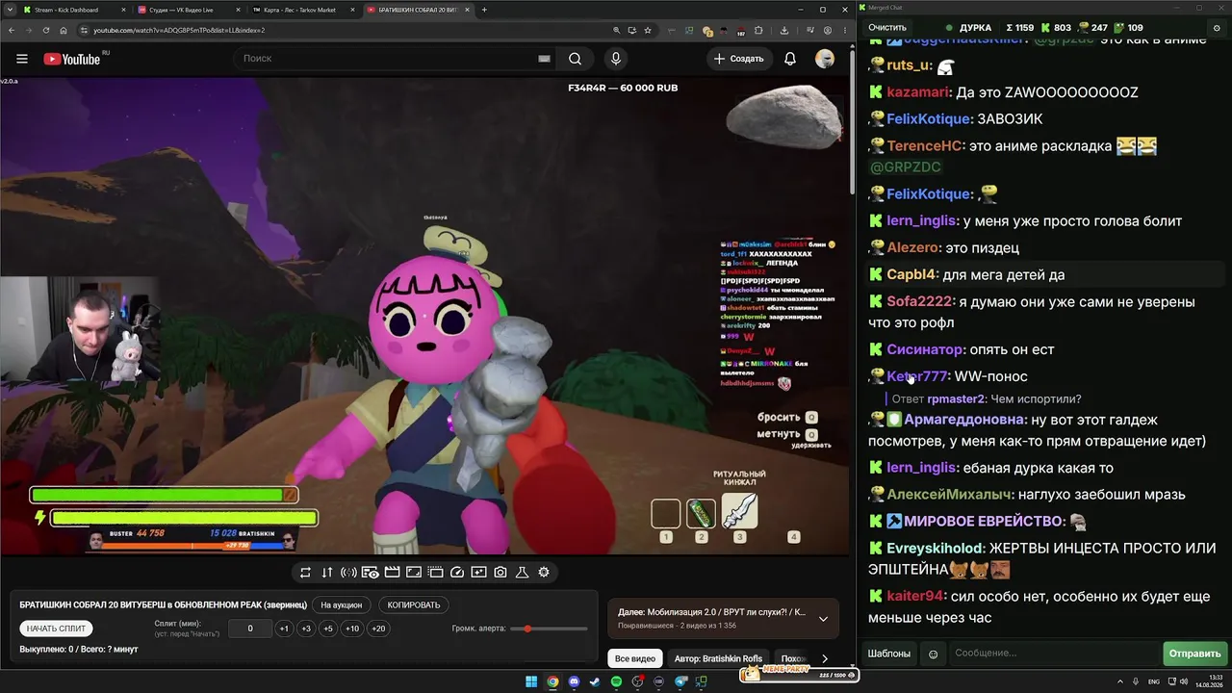This screenshot has width=1232, height=693.
Task: Send the chat message with 'Отправить'
Action: coord(1194,654)
